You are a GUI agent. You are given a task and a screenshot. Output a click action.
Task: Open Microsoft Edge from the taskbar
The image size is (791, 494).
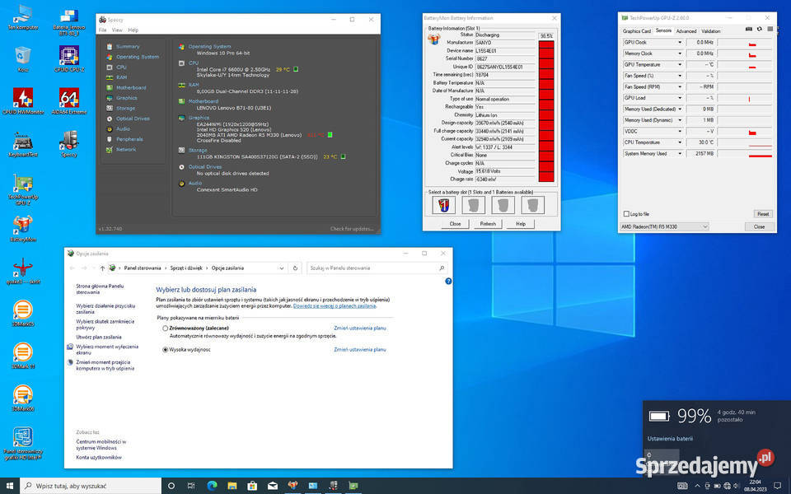click(x=212, y=486)
